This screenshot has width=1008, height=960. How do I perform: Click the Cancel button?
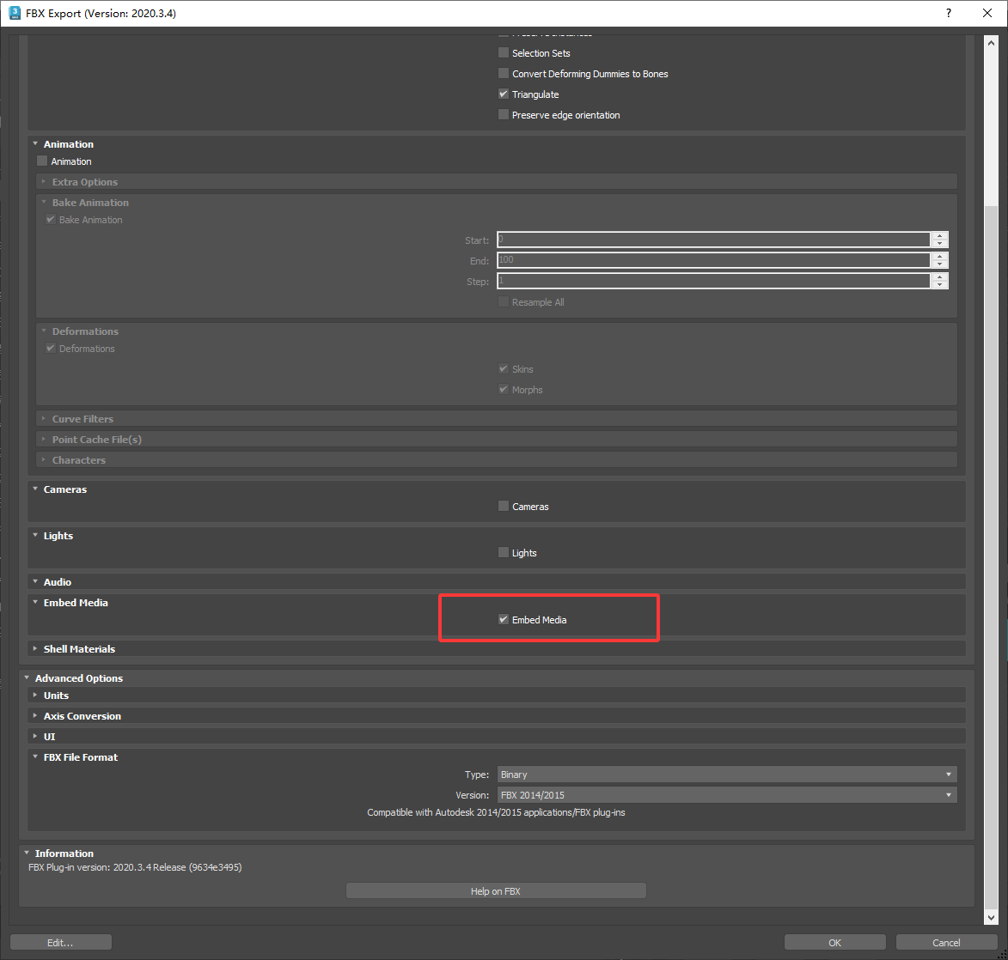point(946,942)
